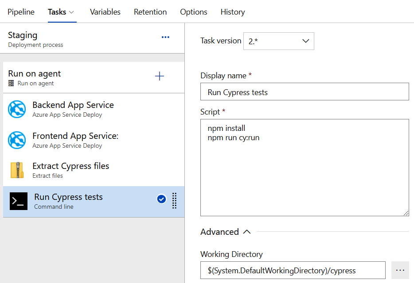Open the Staging more options ellipsis
Image resolution: width=414 pixels, height=283 pixels.
(165, 38)
